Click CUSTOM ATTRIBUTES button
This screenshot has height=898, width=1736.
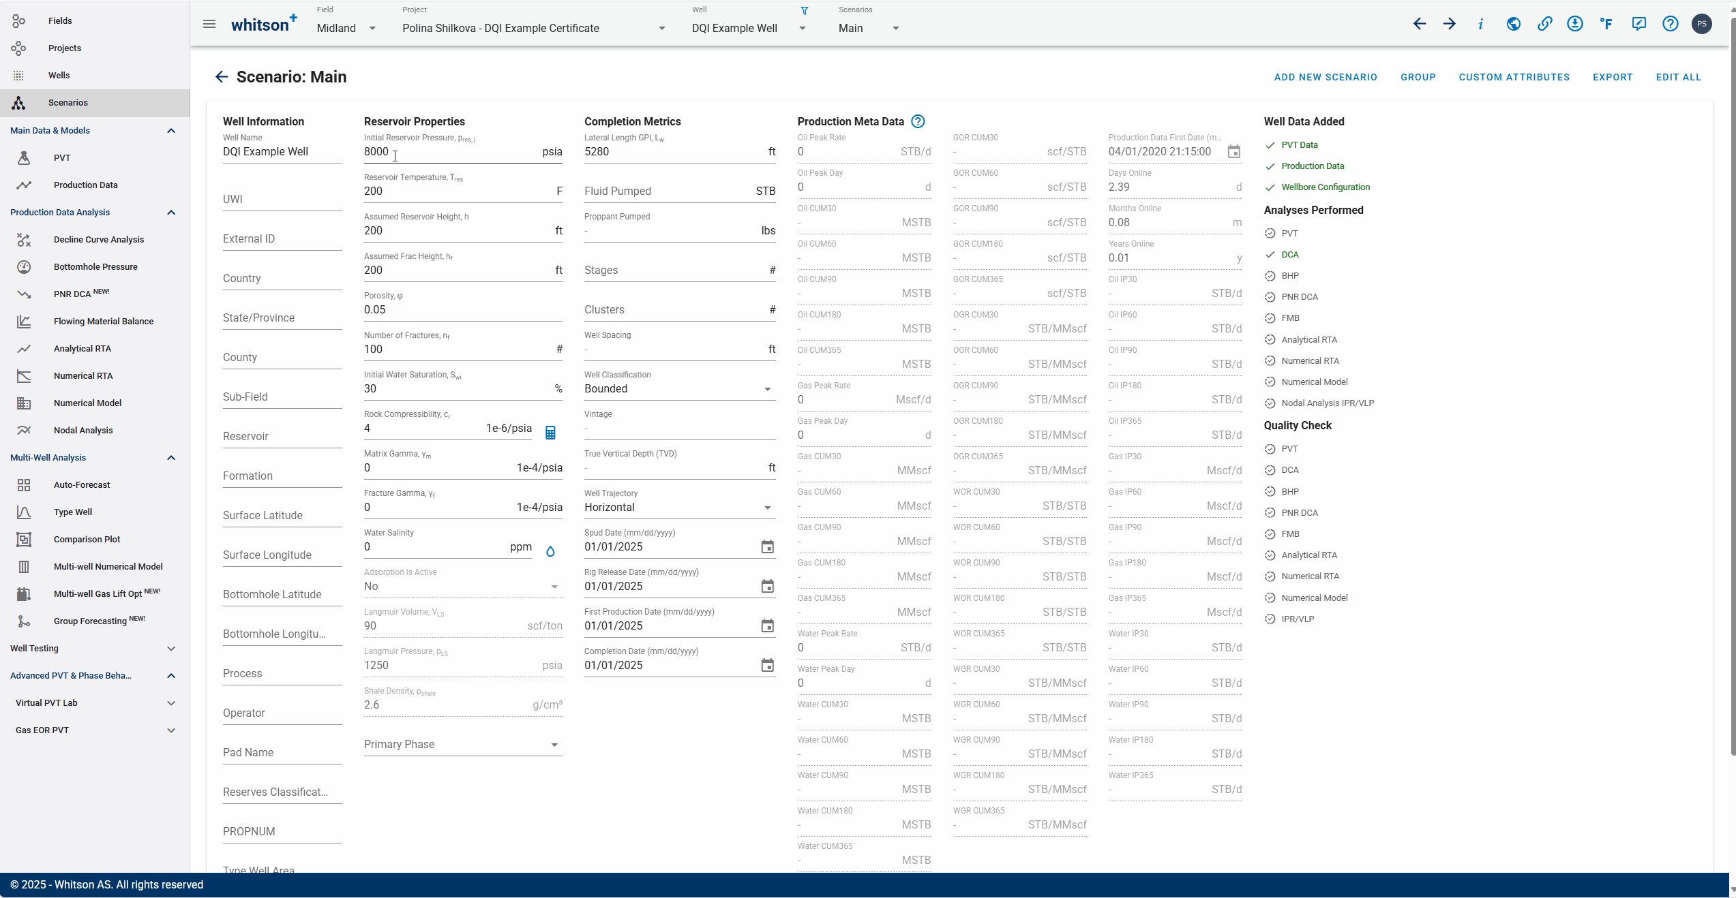1514,77
